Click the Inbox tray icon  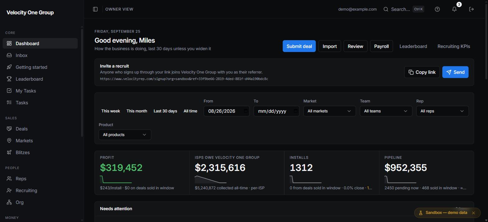pos(9,55)
